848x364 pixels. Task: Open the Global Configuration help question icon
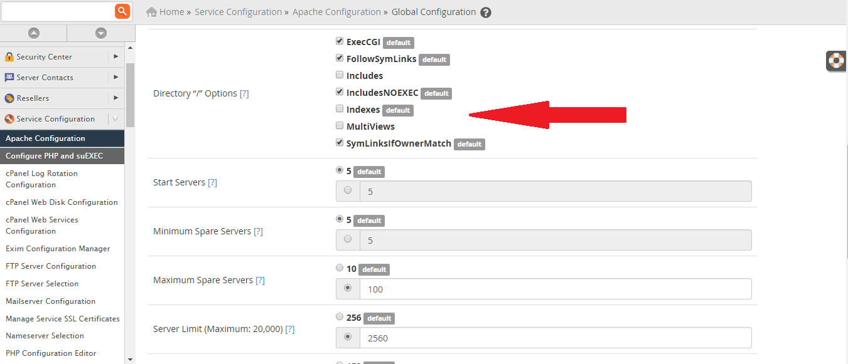486,13
